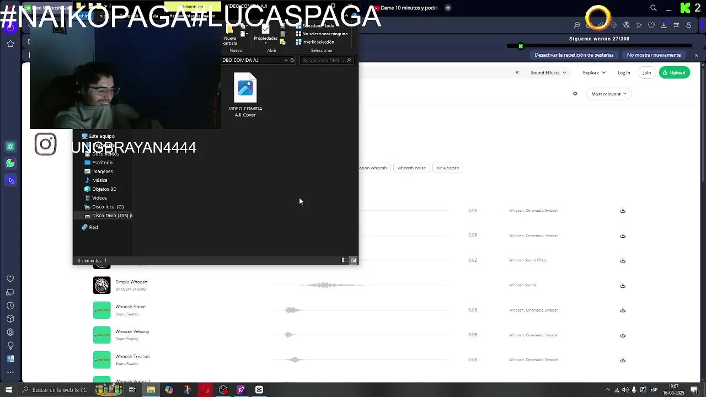This screenshot has width=706, height=397.
Task: Click the Buscar en VIDEO search field
Action: 327,60
